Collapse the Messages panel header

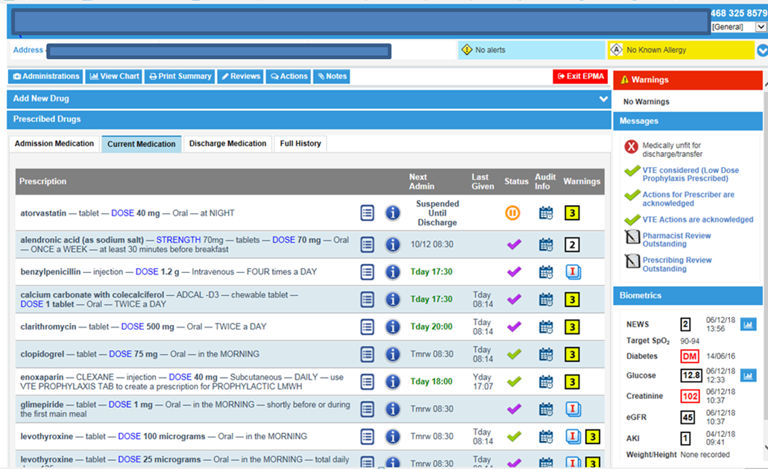[687, 121]
